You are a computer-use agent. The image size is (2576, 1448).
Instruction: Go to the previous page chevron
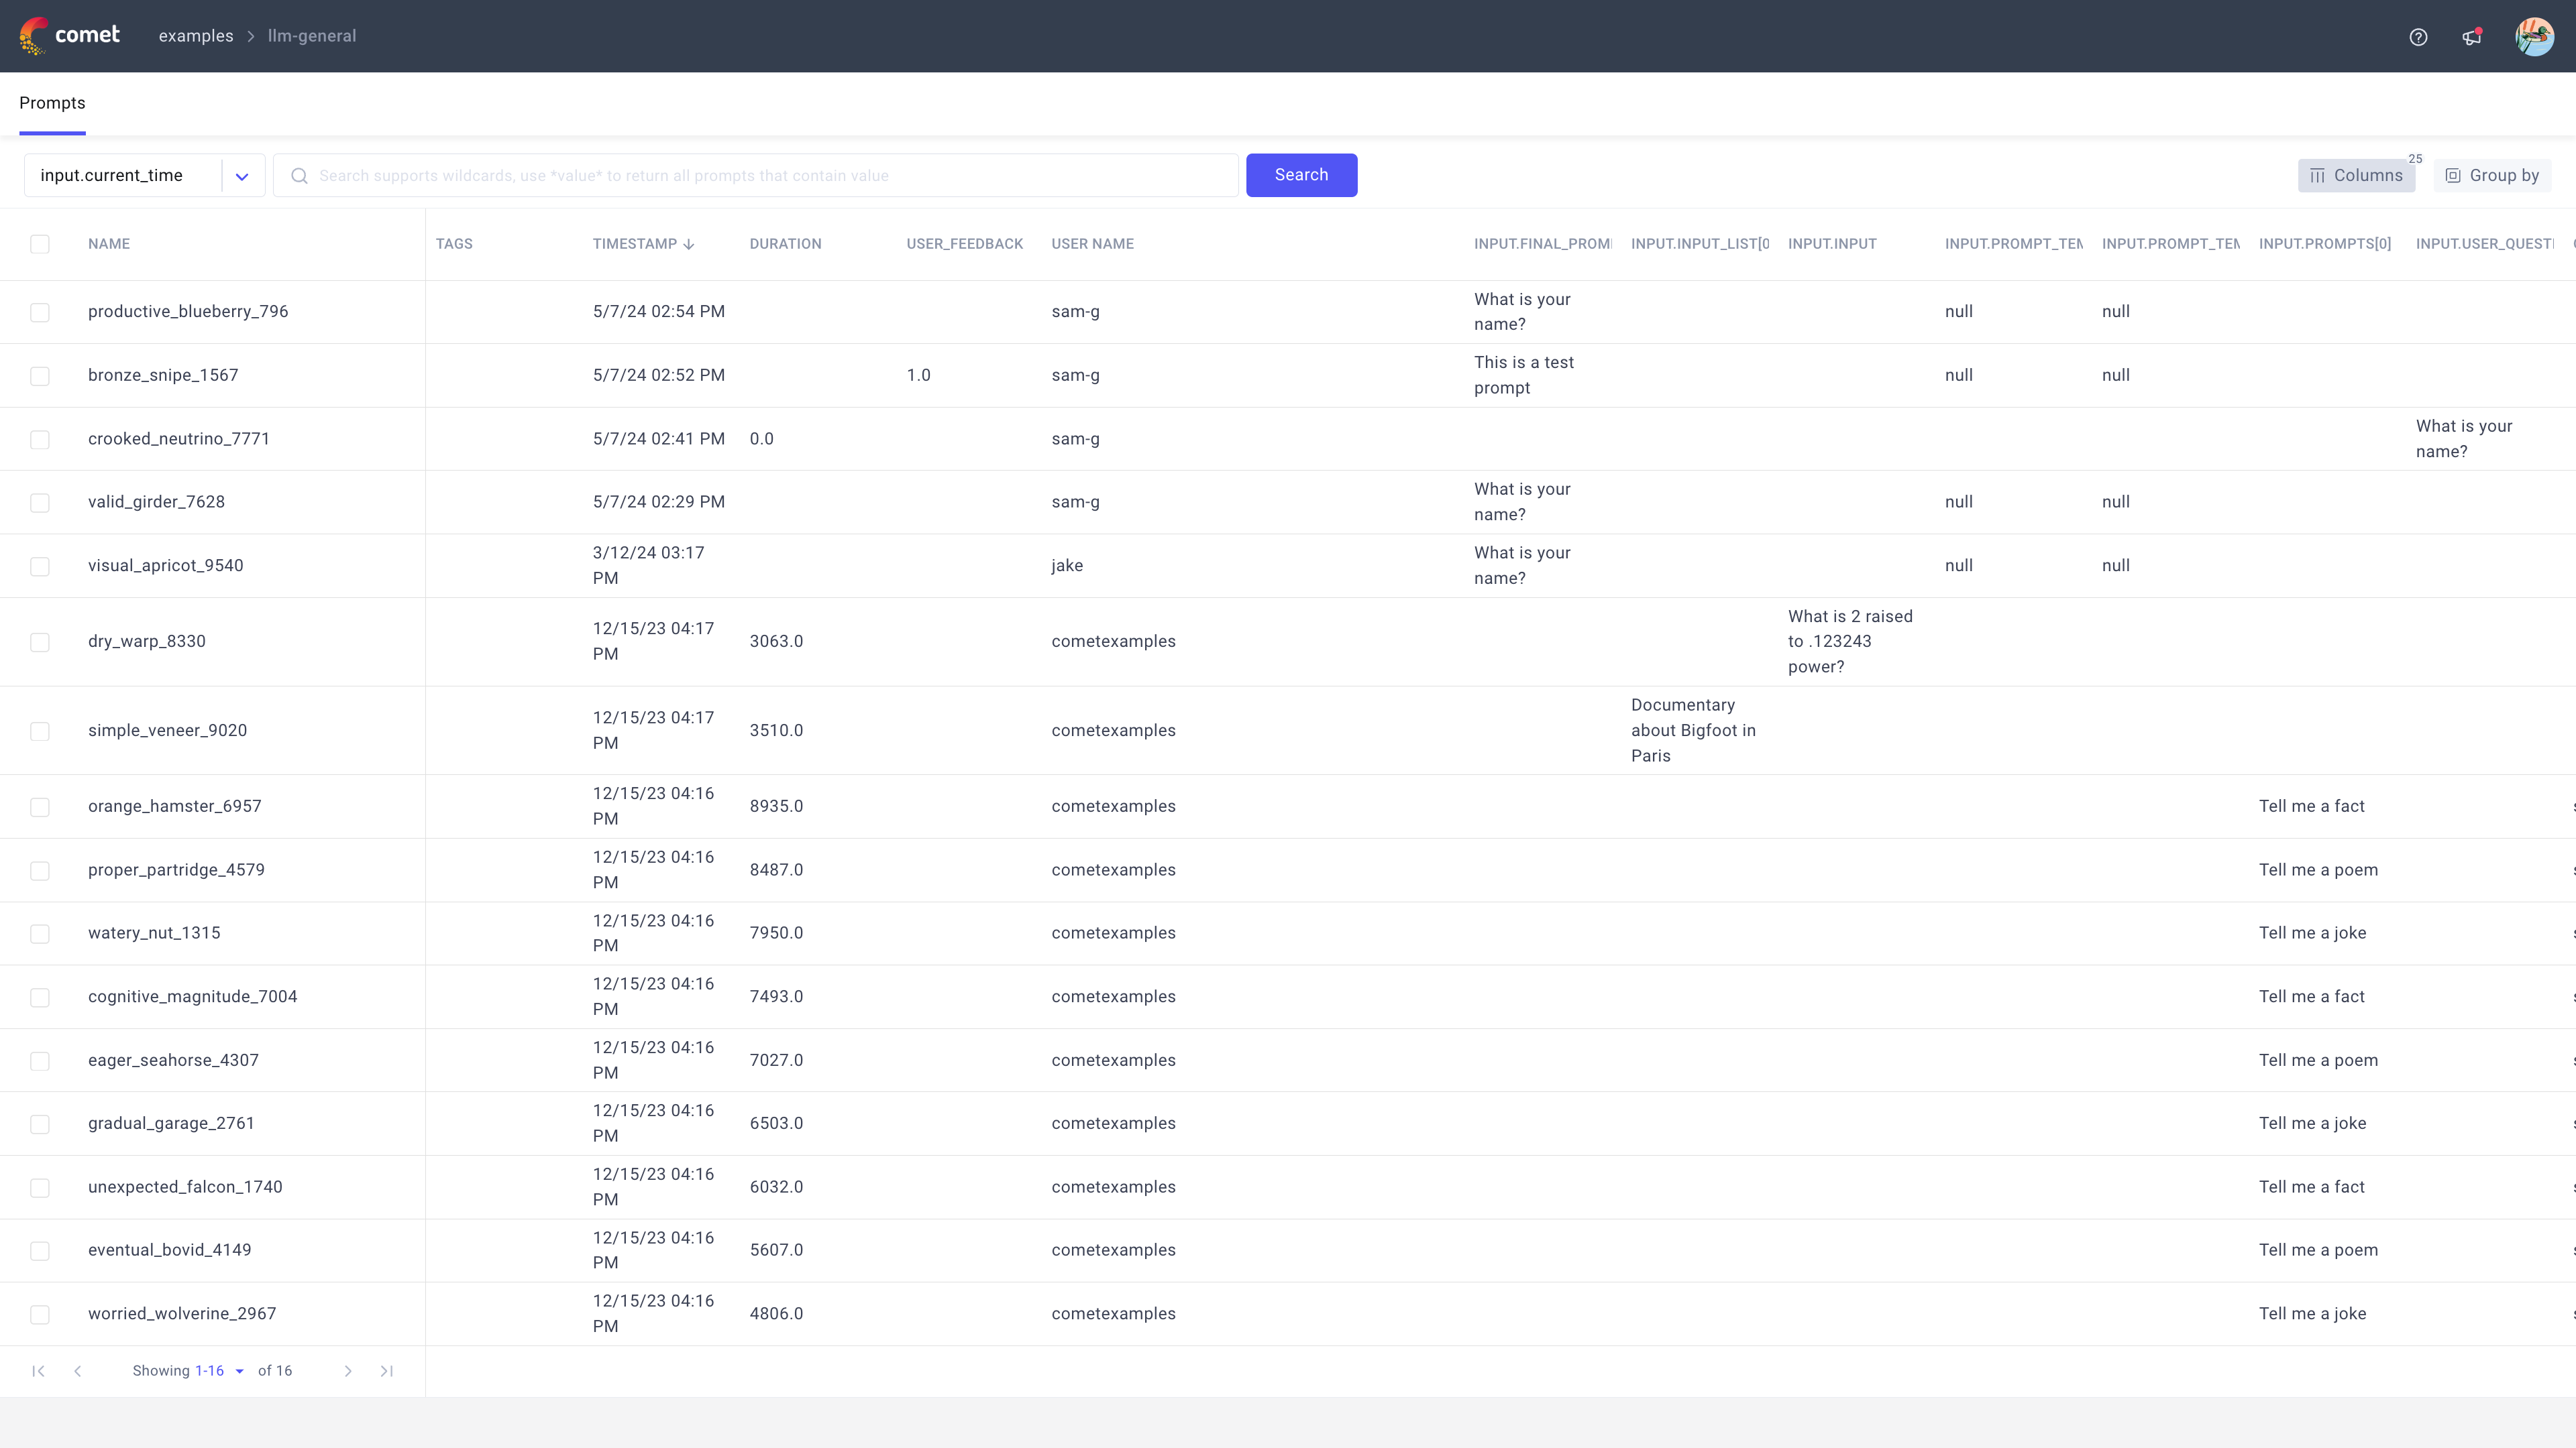77,1371
